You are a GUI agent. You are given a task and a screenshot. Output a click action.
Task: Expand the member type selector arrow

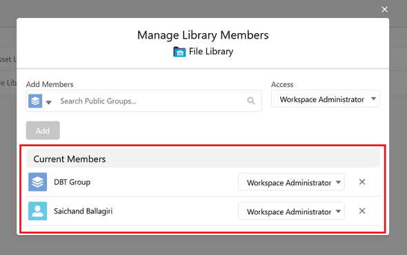coord(48,102)
